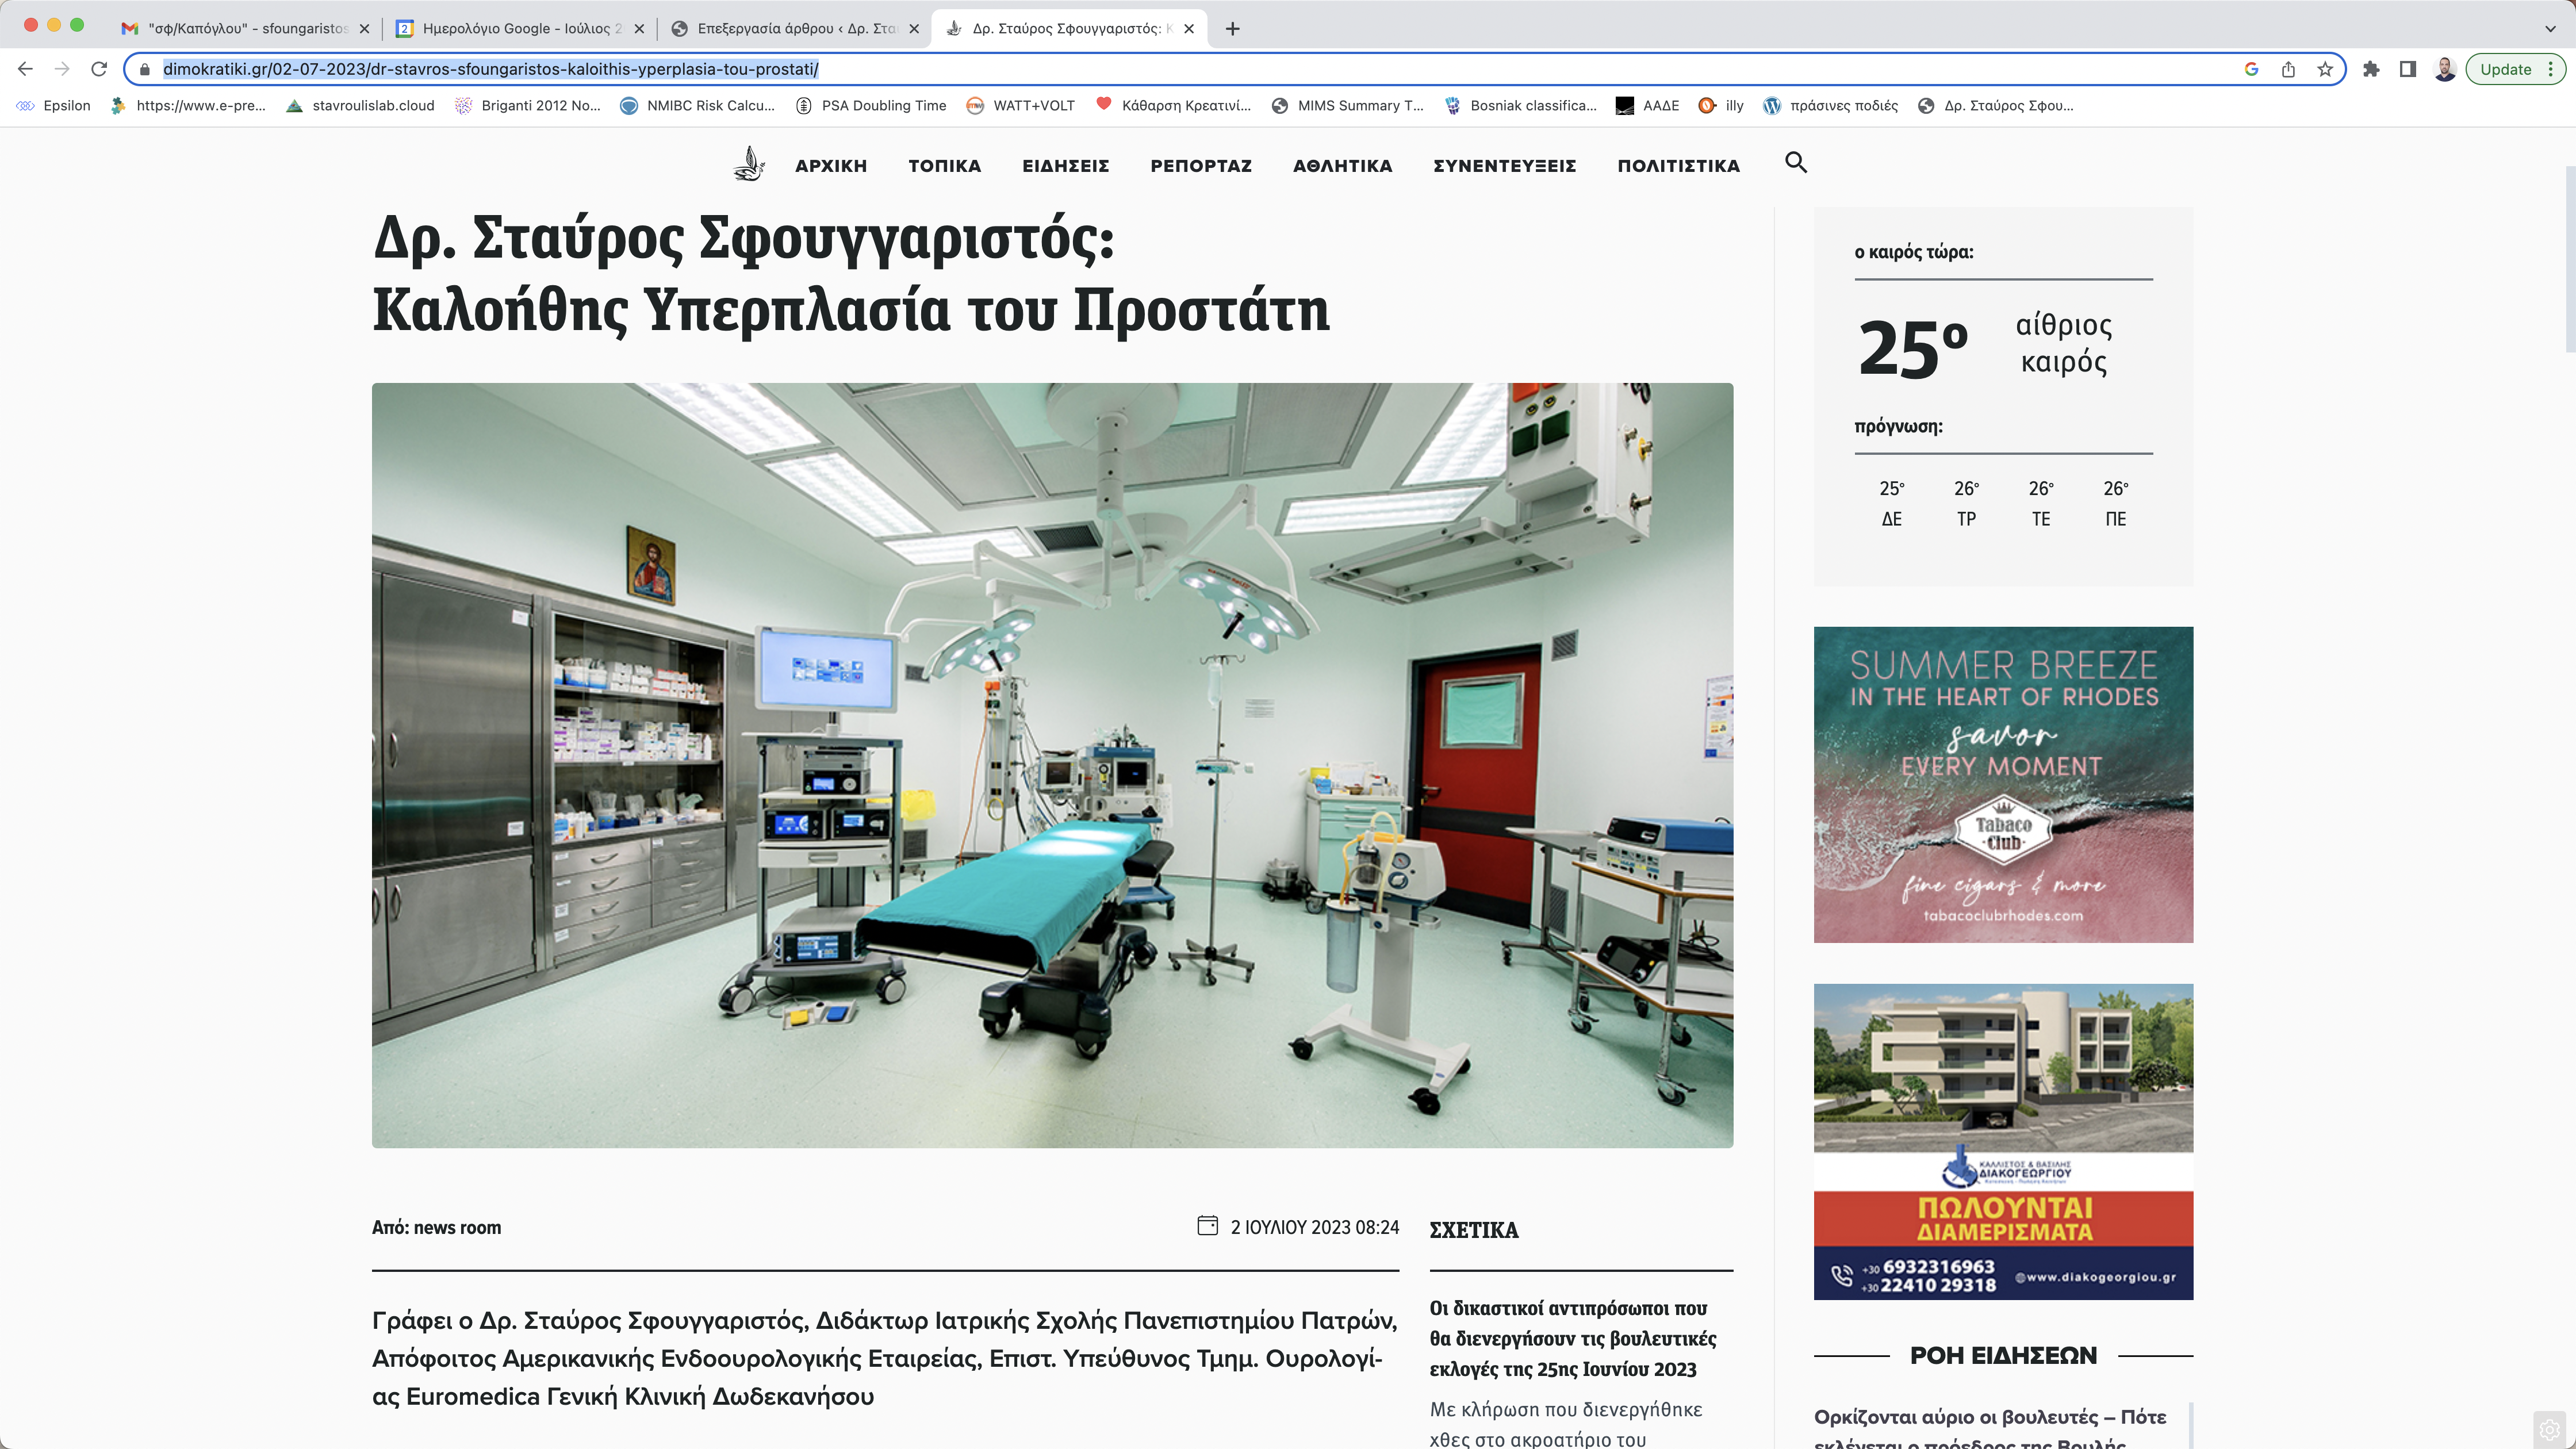Expand the tab search chevron

tap(2550, 28)
